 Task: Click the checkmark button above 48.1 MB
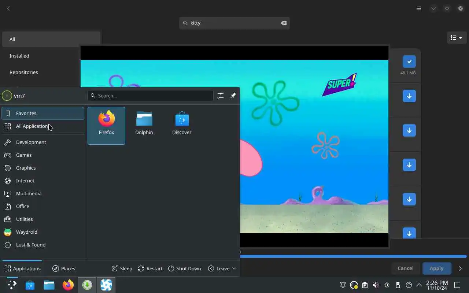tap(409, 62)
